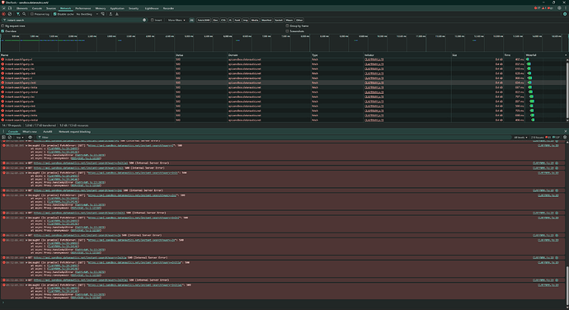Viewport: 569px width, 310px height.
Task: Sort requests by Domain column header
Action: (269, 54)
